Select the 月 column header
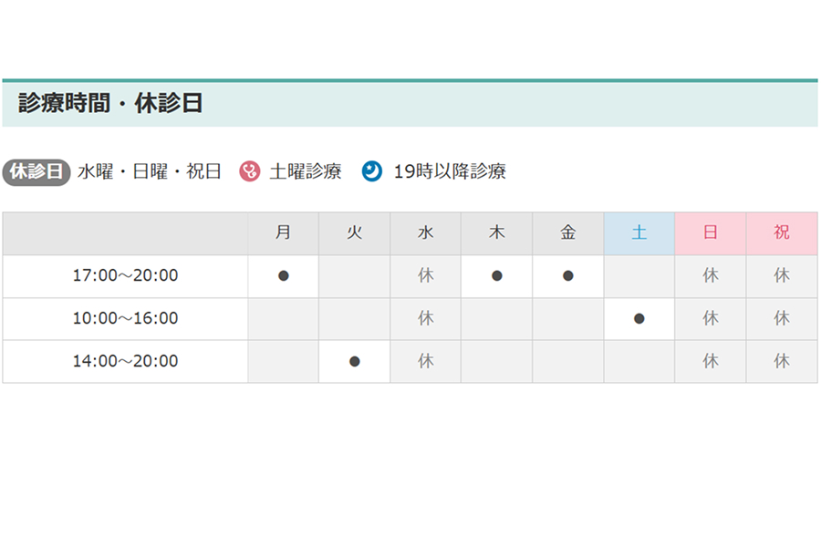821x547 pixels. point(283,233)
